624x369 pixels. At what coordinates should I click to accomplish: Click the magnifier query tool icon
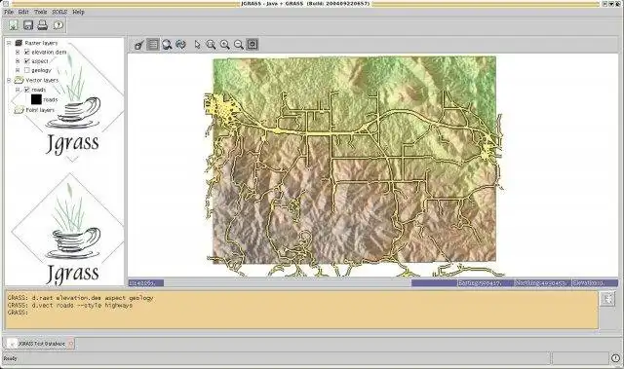pyautogui.click(x=167, y=45)
